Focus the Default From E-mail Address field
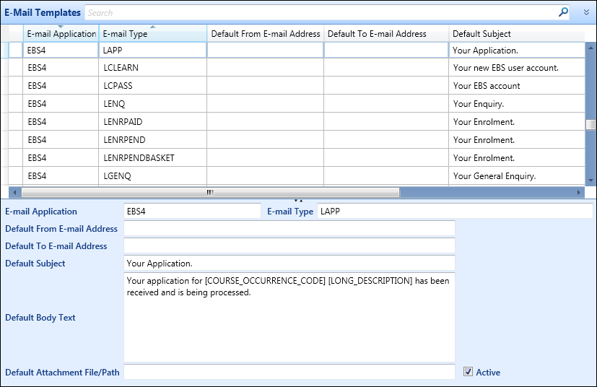Image resolution: width=597 pixels, height=387 pixels. [x=289, y=229]
